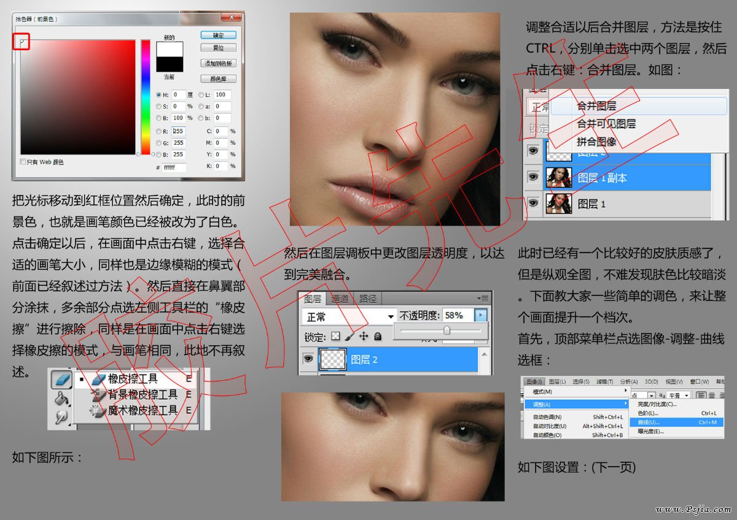Click inside the red color field
737x520 pixels.
click(x=78, y=97)
